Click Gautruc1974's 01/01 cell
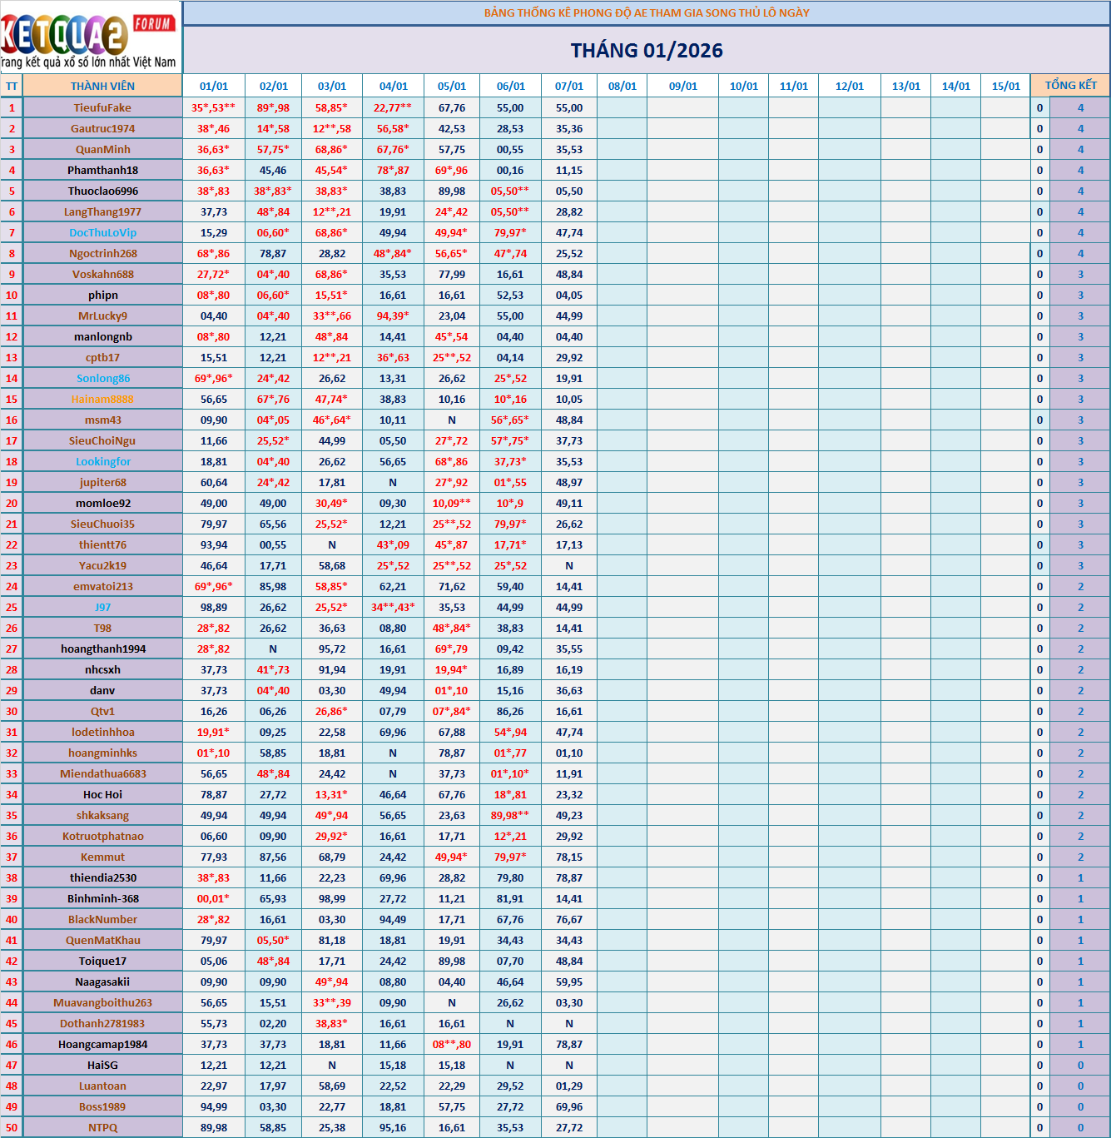This screenshot has width=1111, height=1138. (214, 128)
